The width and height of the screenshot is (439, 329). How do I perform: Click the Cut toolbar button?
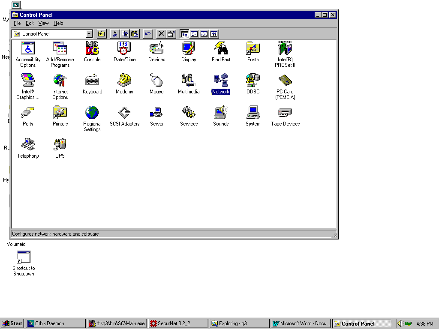(115, 34)
